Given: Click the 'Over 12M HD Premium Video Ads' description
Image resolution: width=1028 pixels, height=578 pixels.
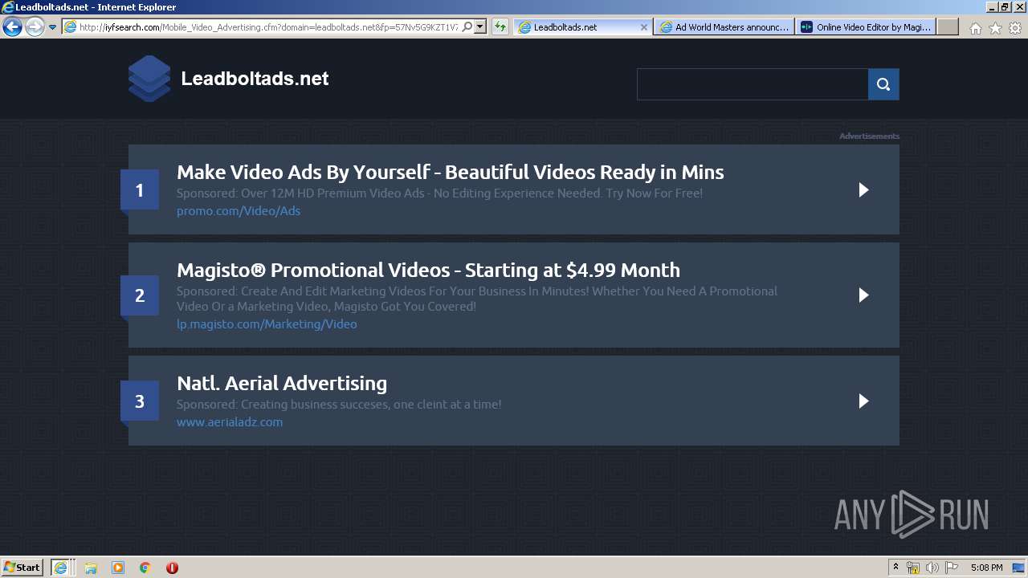Looking at the screenshot, I should point(439,193).
